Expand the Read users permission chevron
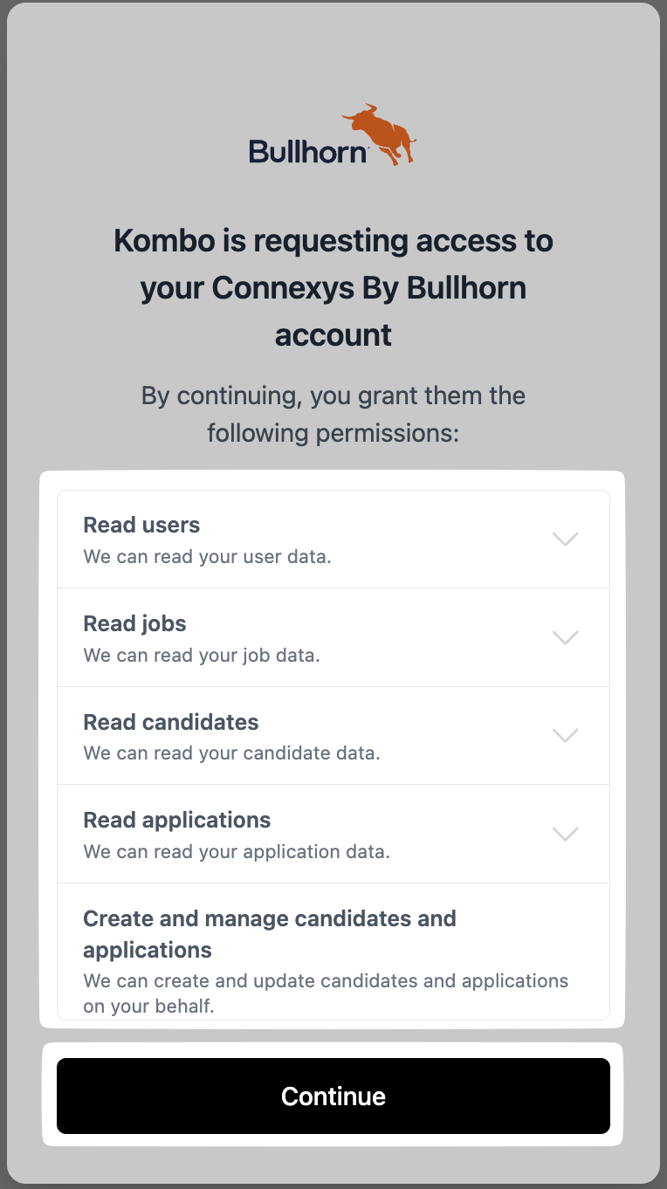 coord(566,540)
